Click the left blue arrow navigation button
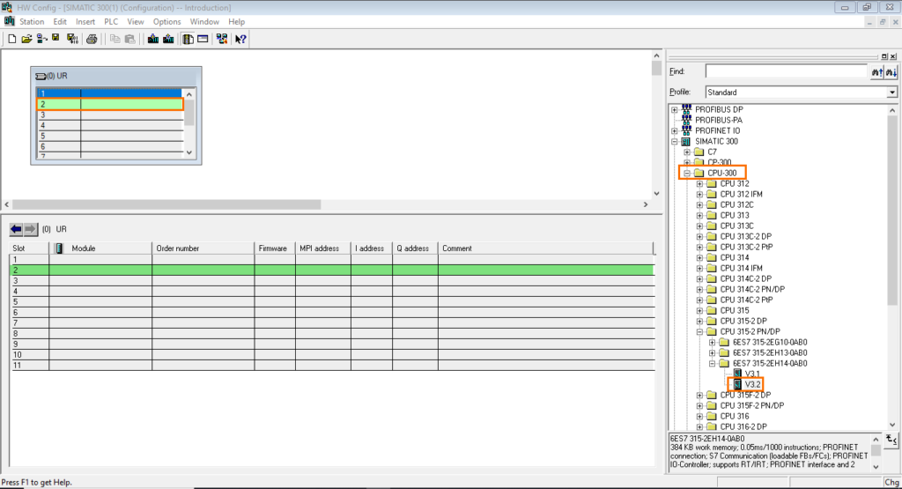The height and width of the screenshot is (489, 902). click(16, 229)
